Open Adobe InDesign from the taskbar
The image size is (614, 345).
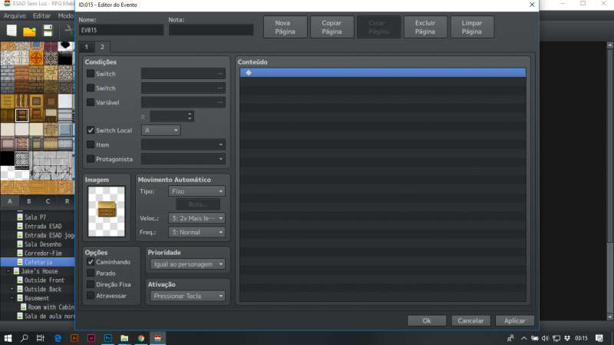point(91,338)
